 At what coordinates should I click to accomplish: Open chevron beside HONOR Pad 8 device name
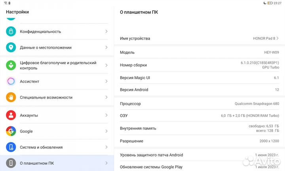pos(277,38)
